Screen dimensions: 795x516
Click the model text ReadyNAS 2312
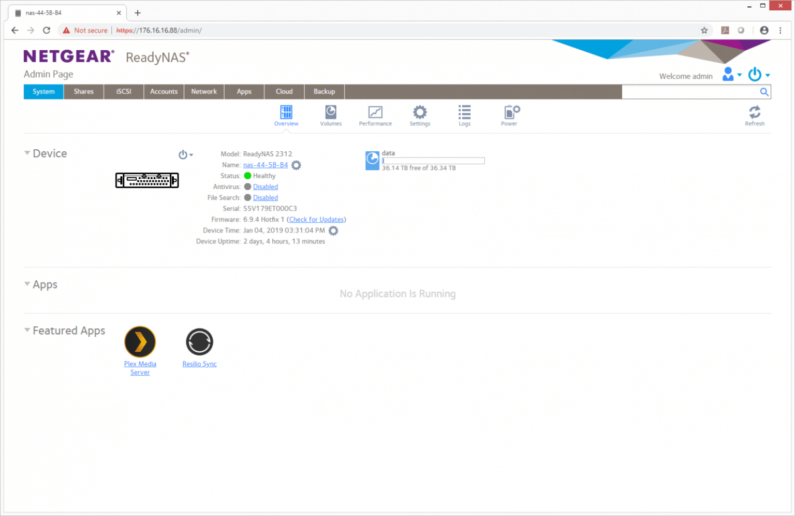268,154
